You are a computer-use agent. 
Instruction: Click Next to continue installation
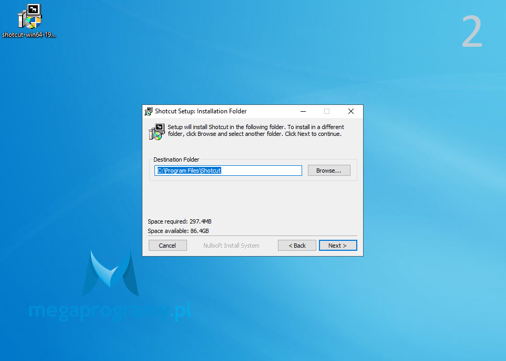point(338,245)
